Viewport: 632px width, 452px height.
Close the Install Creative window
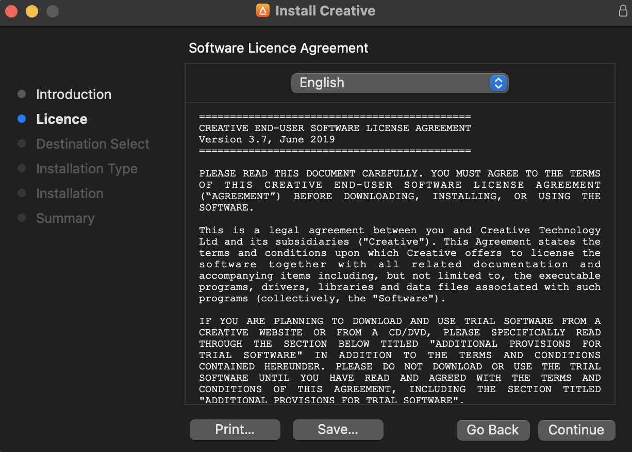point(11,11)
